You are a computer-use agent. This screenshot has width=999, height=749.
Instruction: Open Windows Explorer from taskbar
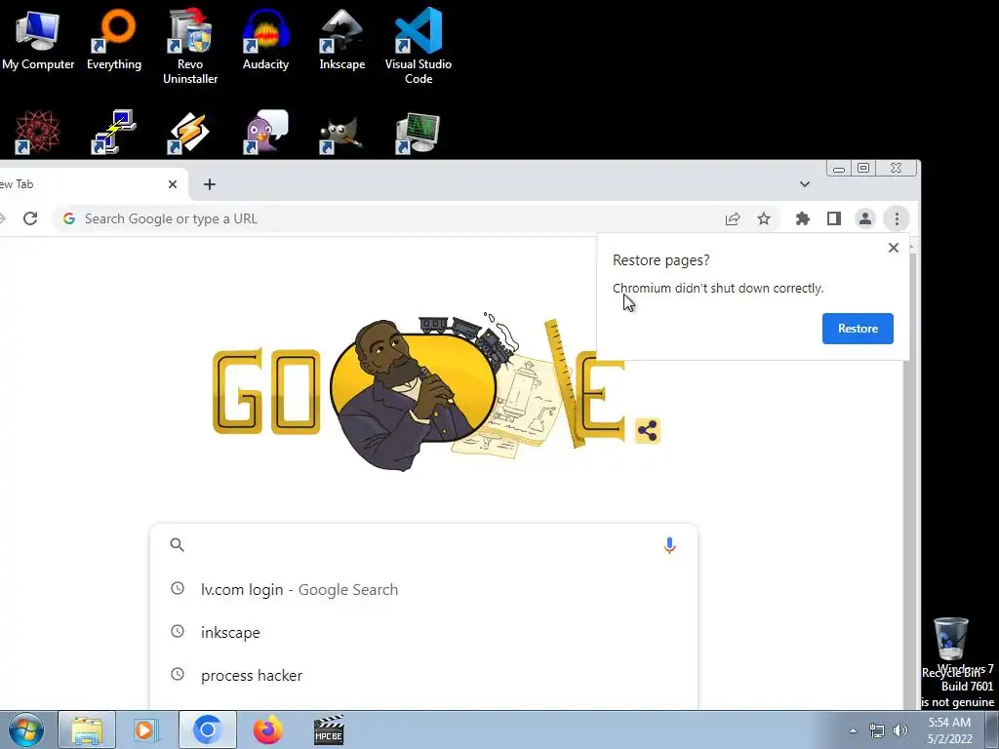coord(87,729)
